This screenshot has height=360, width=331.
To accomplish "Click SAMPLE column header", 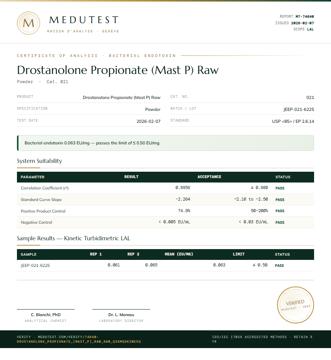I will point(28,255).
